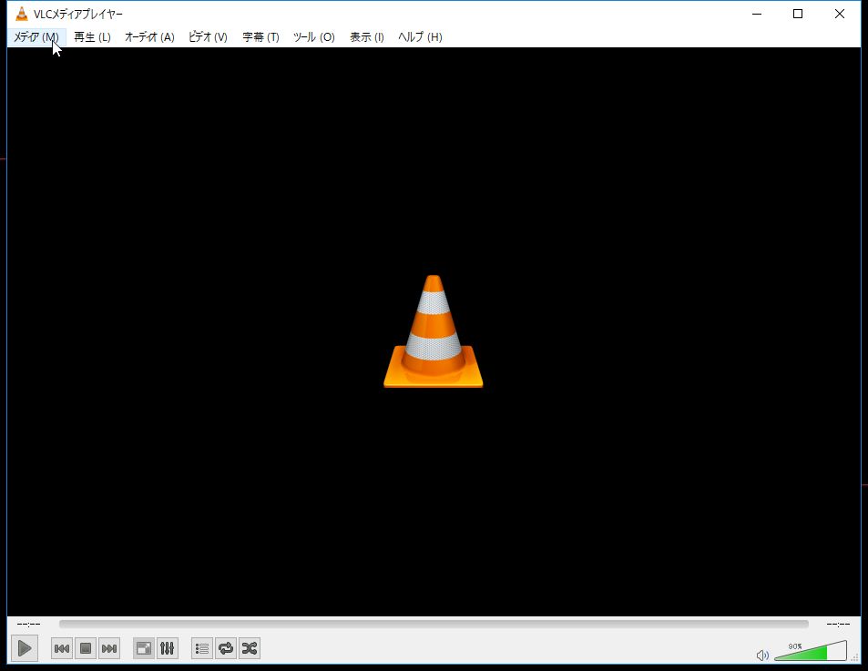This screenshot has width=868, height=671.
Task: Open the 再生 (L) menu
Action: click(x=92, y=37)
